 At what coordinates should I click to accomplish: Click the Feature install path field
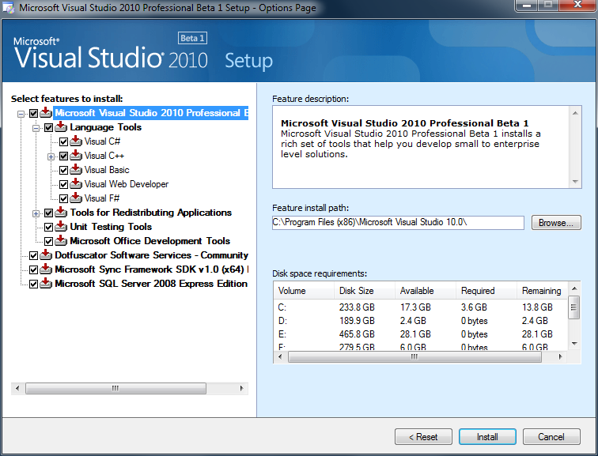pyautogui.click(x=398, y=223)
